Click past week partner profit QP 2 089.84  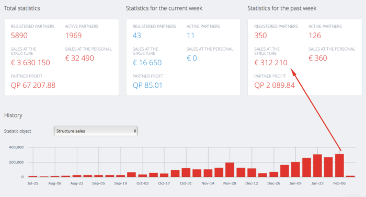click(274, 85)
